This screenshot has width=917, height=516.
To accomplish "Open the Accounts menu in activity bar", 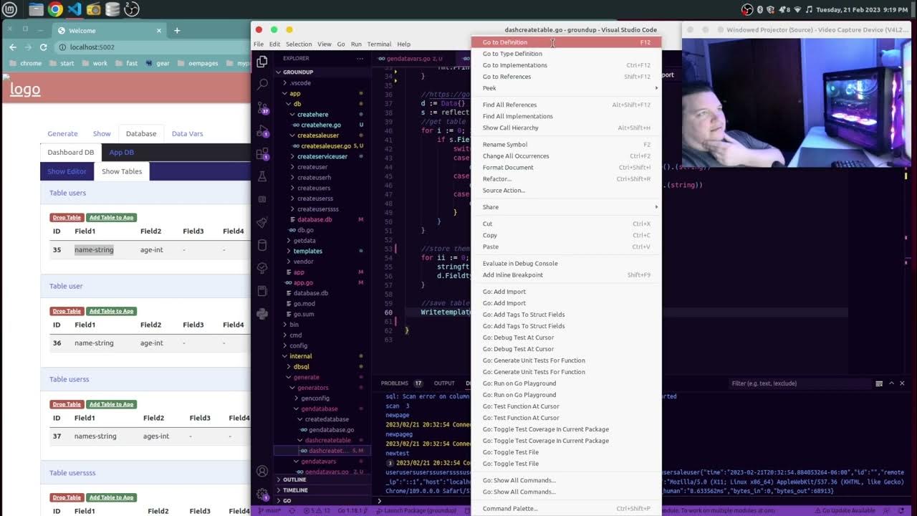I will pos(262,472).
